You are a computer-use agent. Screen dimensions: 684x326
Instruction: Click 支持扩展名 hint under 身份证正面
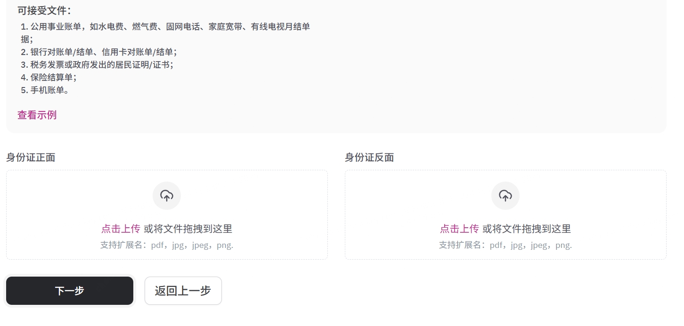click(x=167, y=245)
